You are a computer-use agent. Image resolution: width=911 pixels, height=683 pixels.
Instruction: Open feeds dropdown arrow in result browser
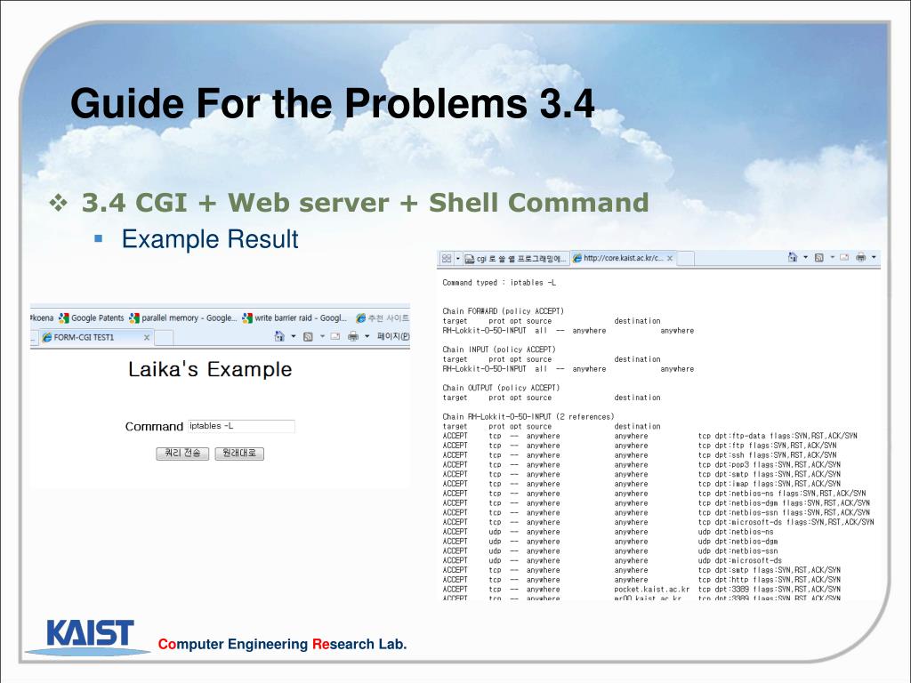pos(832,257)
